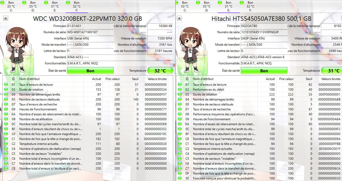Click status orb for 08 Performance moyenne row
This screenshot has height=181, width=342.
click(180, 114)
